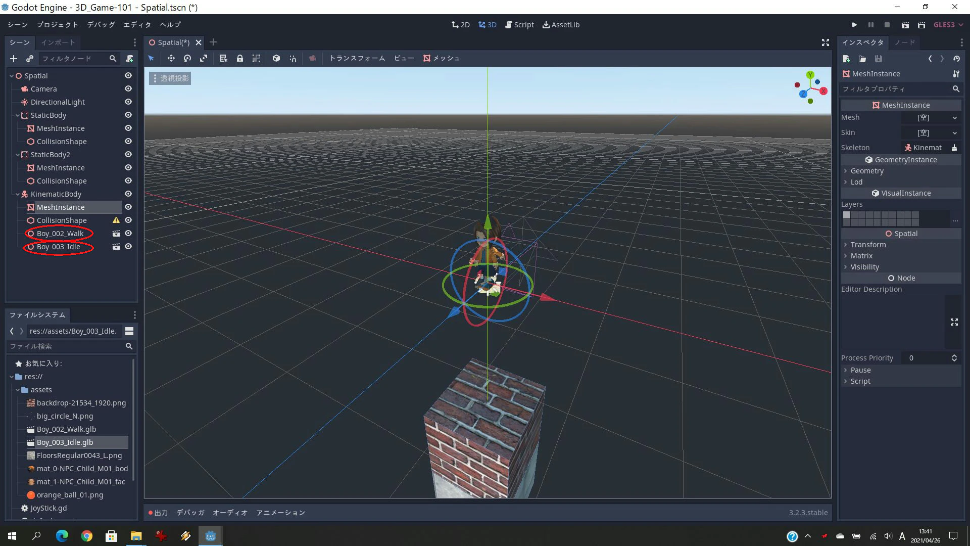Toggle use local space cube icon
This screenshot has width=970, height=546.
point(276,58)
